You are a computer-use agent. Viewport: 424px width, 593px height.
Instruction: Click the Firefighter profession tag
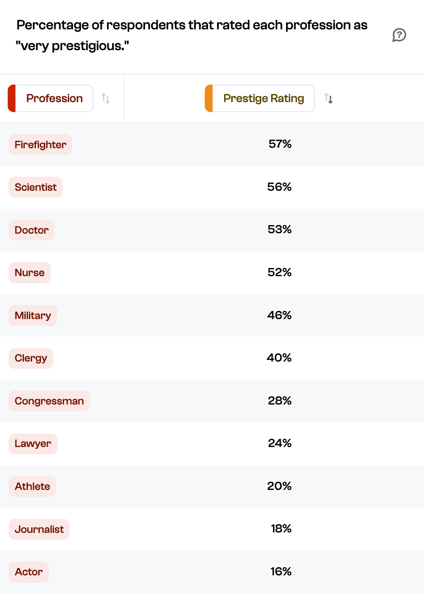(40, 144)
